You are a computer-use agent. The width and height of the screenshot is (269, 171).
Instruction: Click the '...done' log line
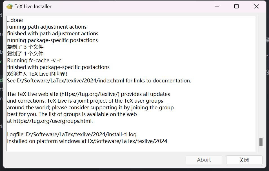[15, 20]
